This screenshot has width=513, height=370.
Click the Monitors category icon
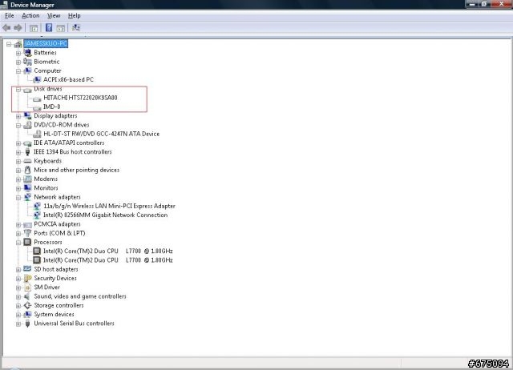click(x=28, y=188)
